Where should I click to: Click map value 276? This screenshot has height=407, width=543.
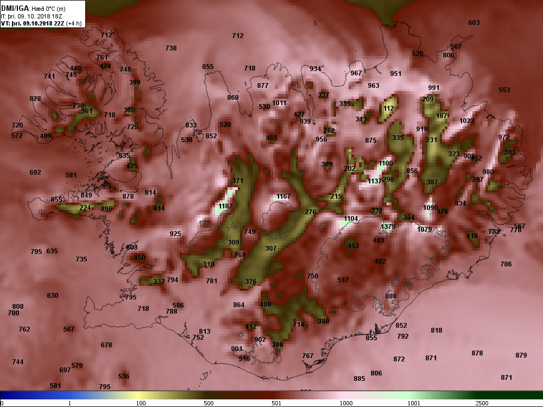coord(310,212)
